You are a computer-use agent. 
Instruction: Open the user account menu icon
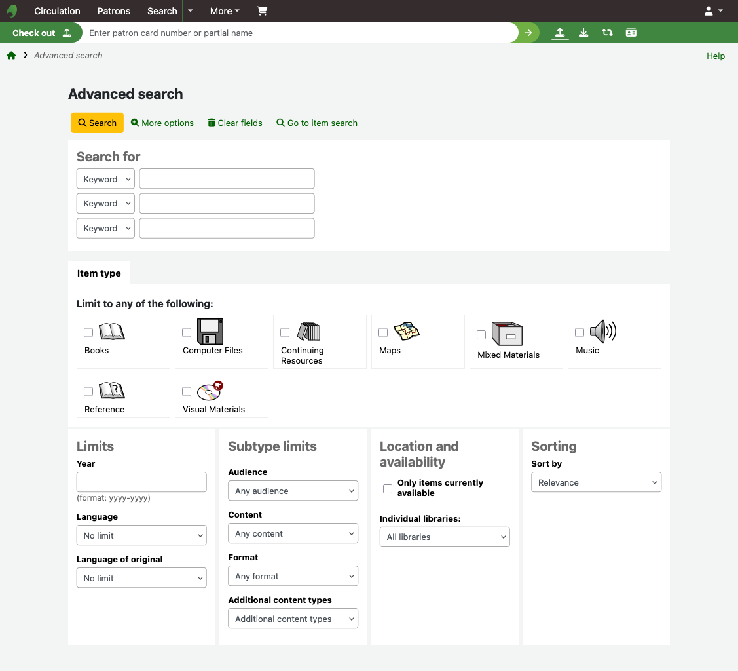(712, 11)
